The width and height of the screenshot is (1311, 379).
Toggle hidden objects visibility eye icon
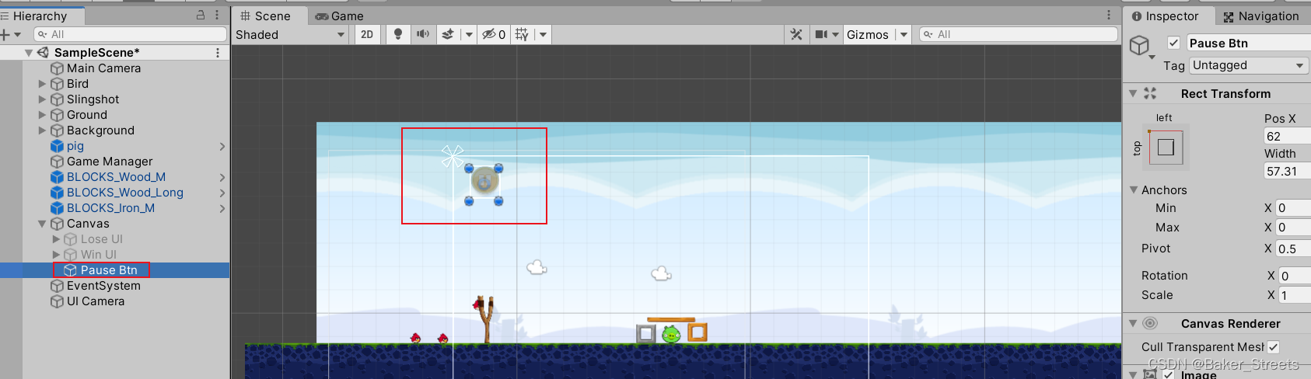click(x=489, y=34)
